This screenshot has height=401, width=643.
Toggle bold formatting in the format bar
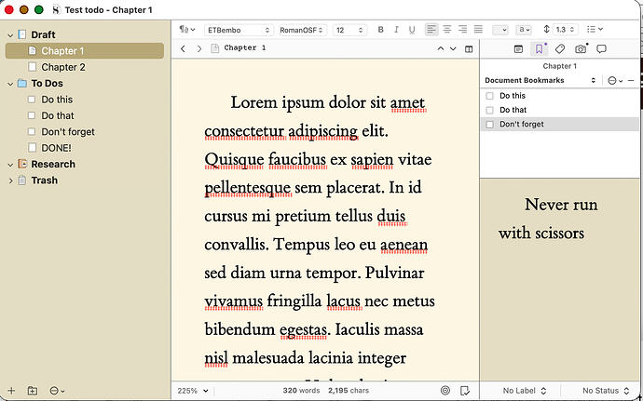[380, 30]
